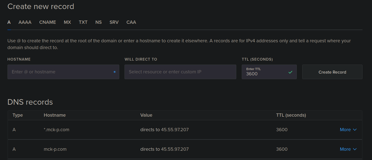Open the NS record tab
The height and width of the screenshot is (160, 372).
pyautogui.click(x=98, y=22)
